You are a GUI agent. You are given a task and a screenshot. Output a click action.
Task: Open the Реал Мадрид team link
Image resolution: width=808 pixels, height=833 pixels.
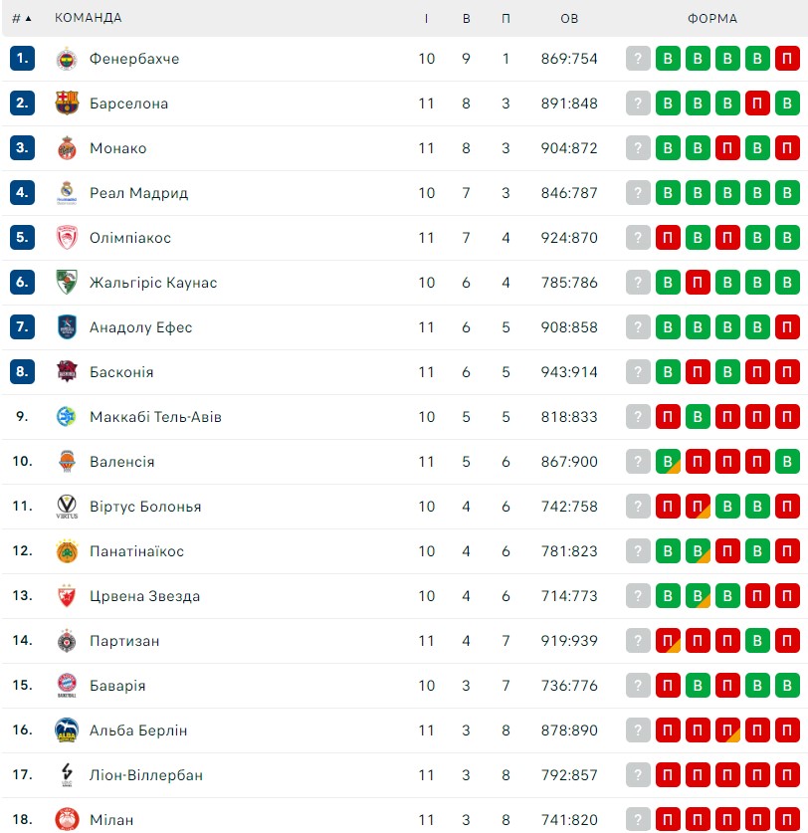(x=138, y=193)
